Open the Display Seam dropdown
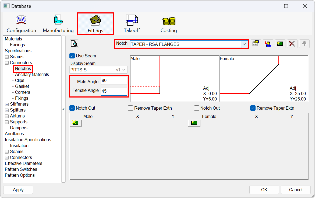Image resolution: width=315 pixels, height=198 pixels. tap(123, 70)
